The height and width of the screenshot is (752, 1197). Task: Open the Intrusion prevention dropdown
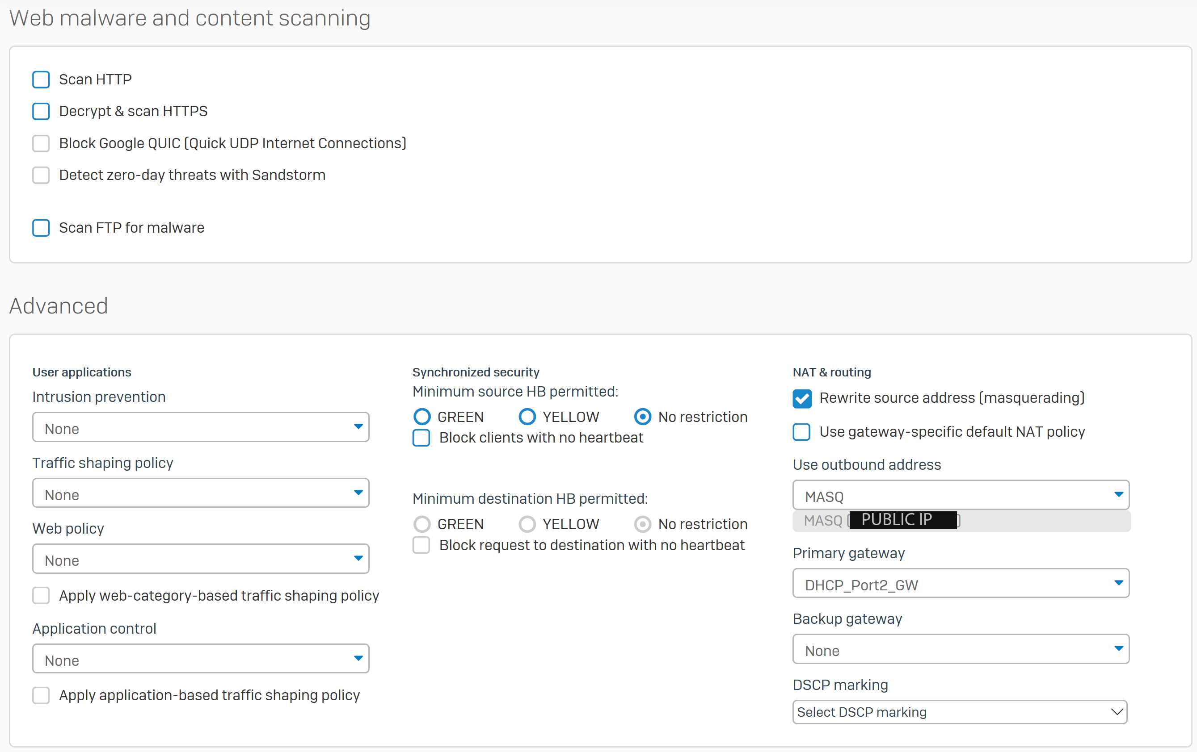(x=201, y=427)
